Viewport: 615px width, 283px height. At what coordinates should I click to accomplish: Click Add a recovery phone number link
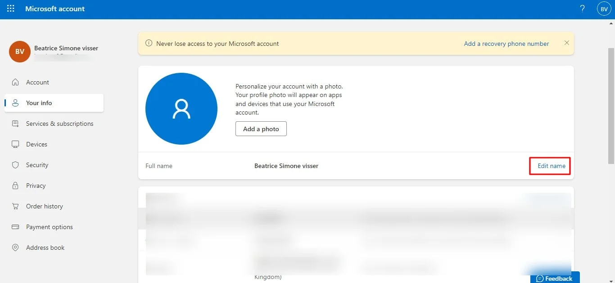click(x=506, y=44)
